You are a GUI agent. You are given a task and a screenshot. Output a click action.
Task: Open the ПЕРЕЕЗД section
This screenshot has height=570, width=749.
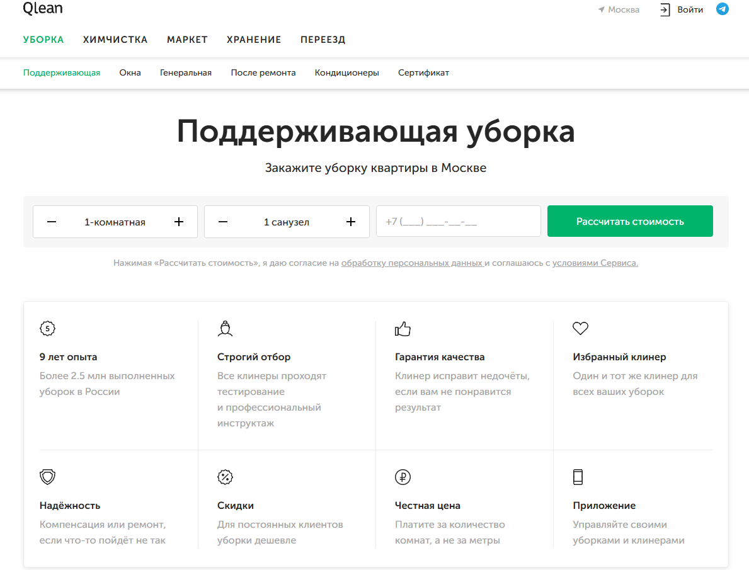click(323, 40)
